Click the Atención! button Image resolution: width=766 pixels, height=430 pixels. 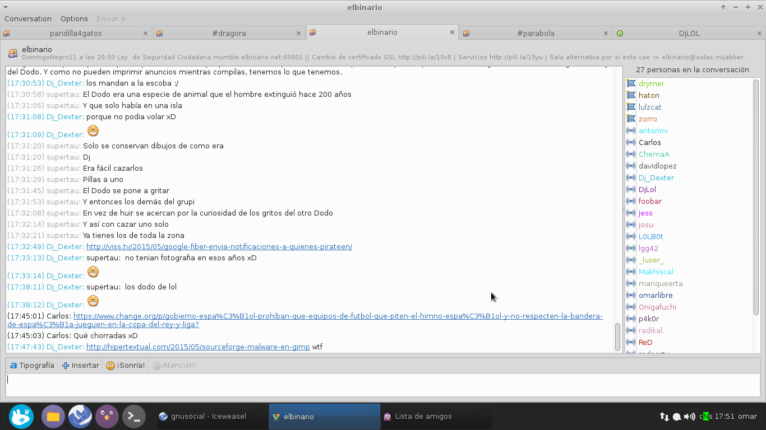point(174,365)
